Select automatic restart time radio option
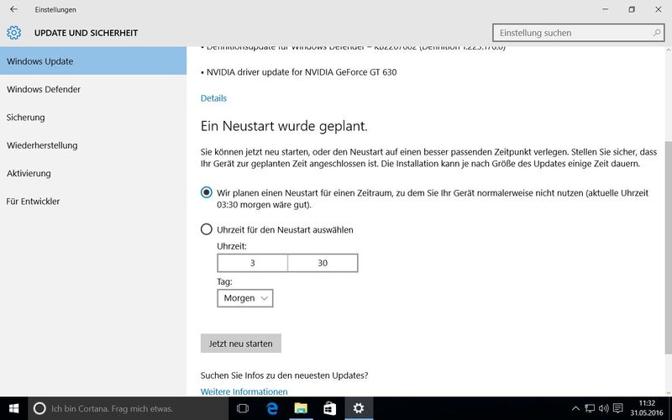 coord(206,192)
